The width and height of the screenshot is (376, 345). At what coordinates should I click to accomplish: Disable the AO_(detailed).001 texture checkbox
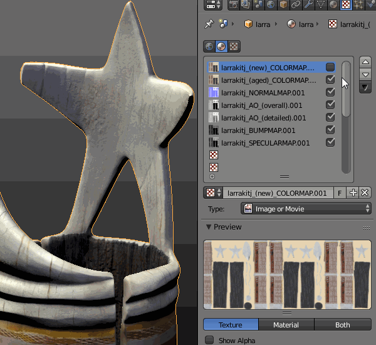point(330,117)
